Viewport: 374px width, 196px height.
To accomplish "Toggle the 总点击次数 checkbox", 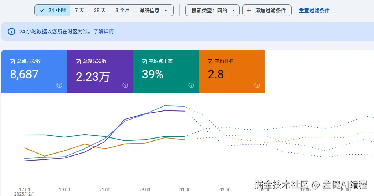I will pyautogui.click(x=12, y=61).
